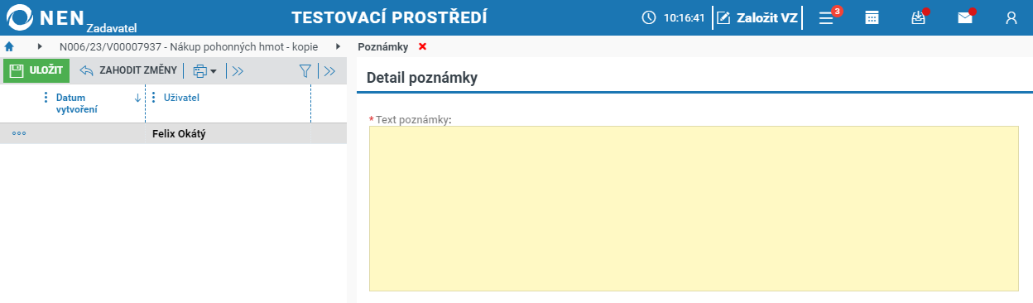
Task: Click the Uložit save button
Action: (36, 70)
